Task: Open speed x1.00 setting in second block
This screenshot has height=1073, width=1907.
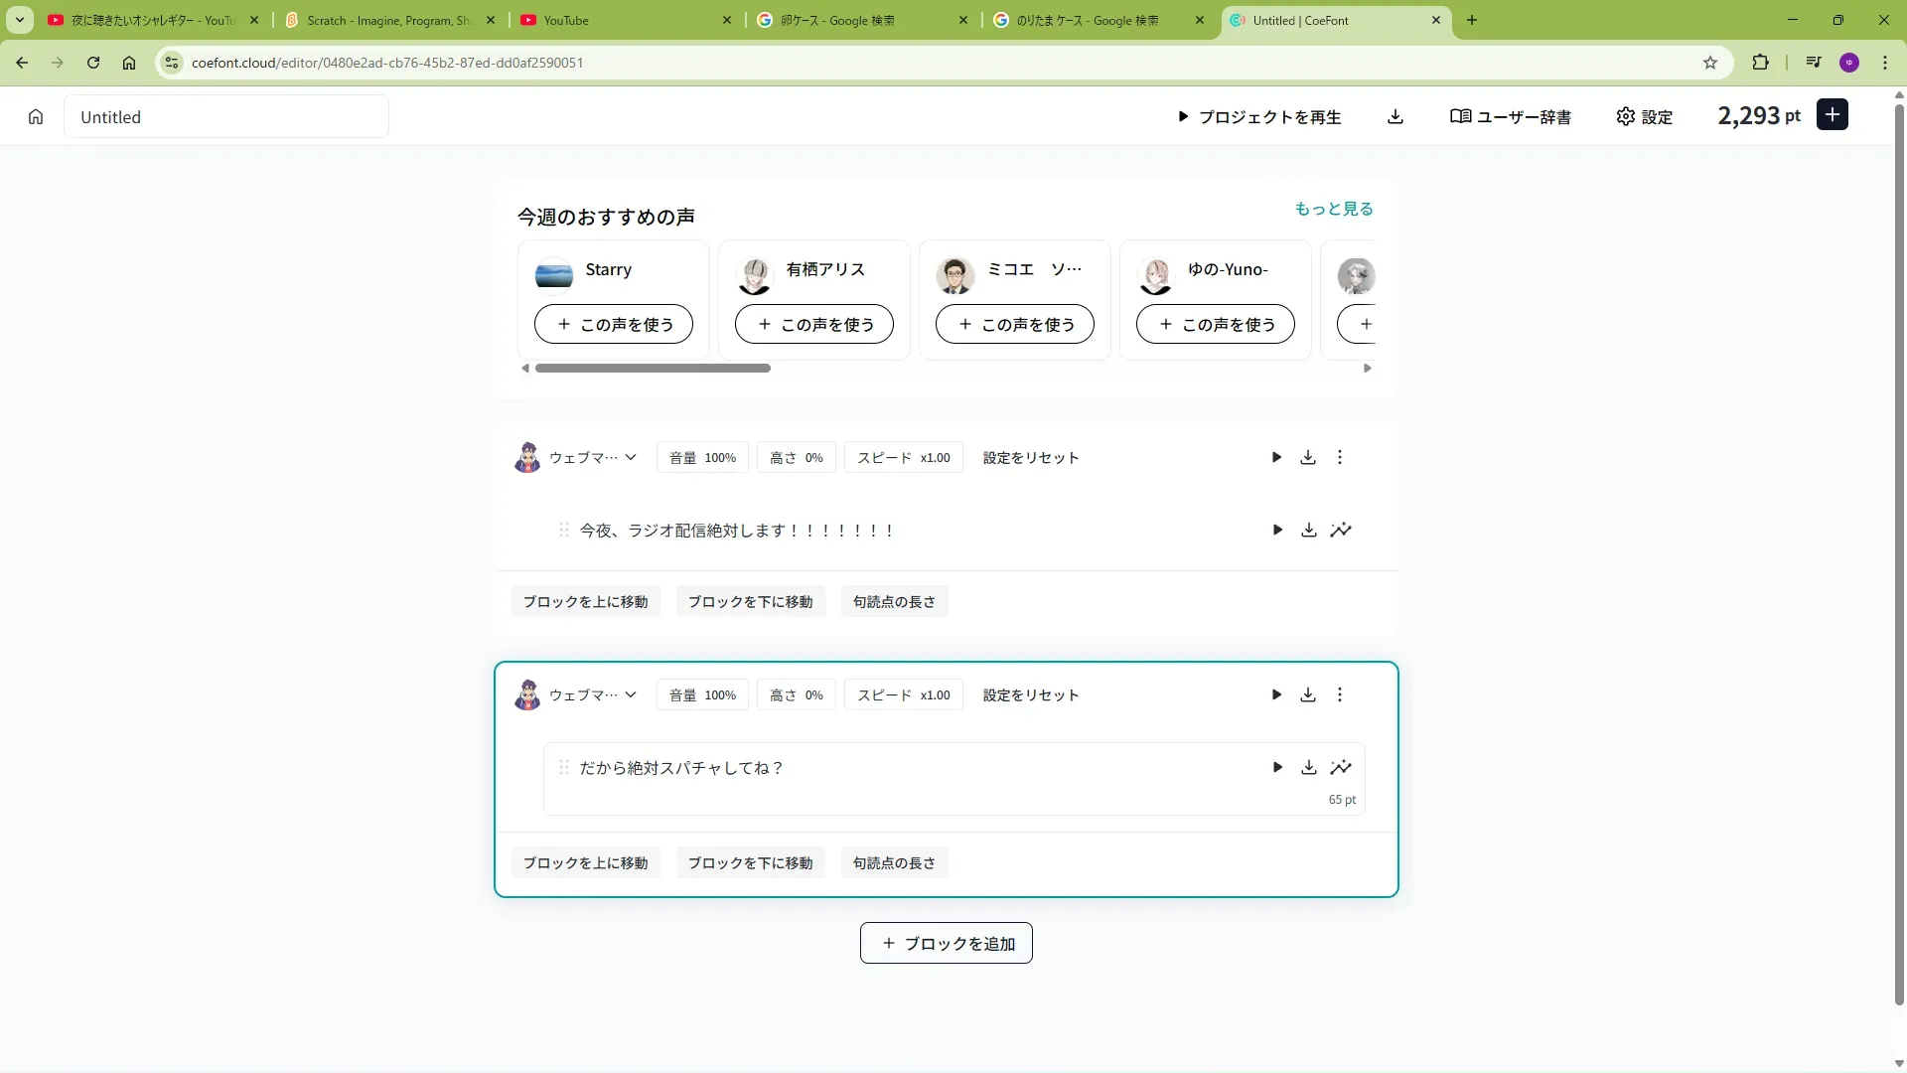Action: pyautogui.click(x=903, y=695)
